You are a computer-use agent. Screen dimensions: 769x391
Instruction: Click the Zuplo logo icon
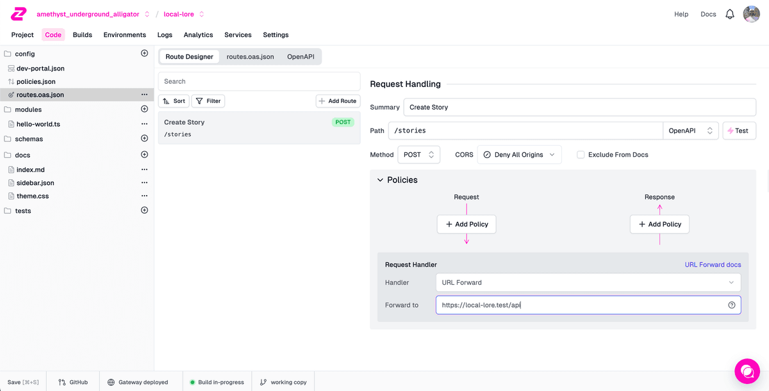click(x=19, y=14)
